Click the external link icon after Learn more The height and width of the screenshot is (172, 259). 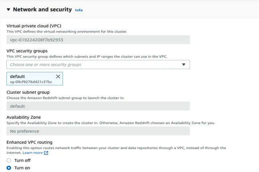pos(46,153)
